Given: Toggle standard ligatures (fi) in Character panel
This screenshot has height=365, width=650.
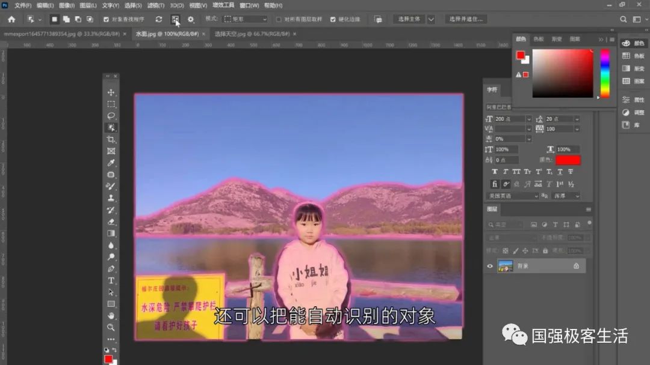Looking at the screenshot, I should [494, 184].
